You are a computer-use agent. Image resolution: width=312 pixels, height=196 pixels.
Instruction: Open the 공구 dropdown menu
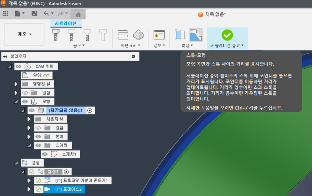point(79,46)
